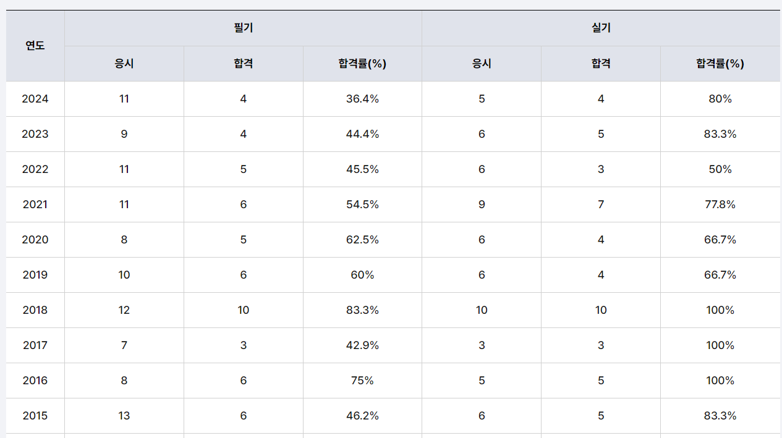Click the 44.4% cell in the 2023 row
Image resolution: width=782 pixels, height=438 pixels.
(362, 134)
